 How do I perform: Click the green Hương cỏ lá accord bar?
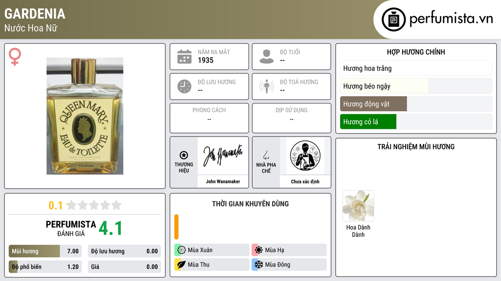[x=416, y=121]
